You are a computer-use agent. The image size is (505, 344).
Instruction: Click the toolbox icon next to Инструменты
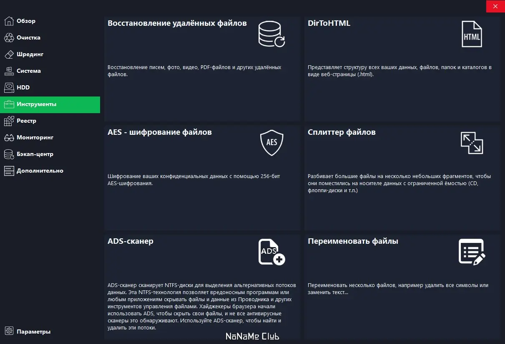click(x=9, y=104)
